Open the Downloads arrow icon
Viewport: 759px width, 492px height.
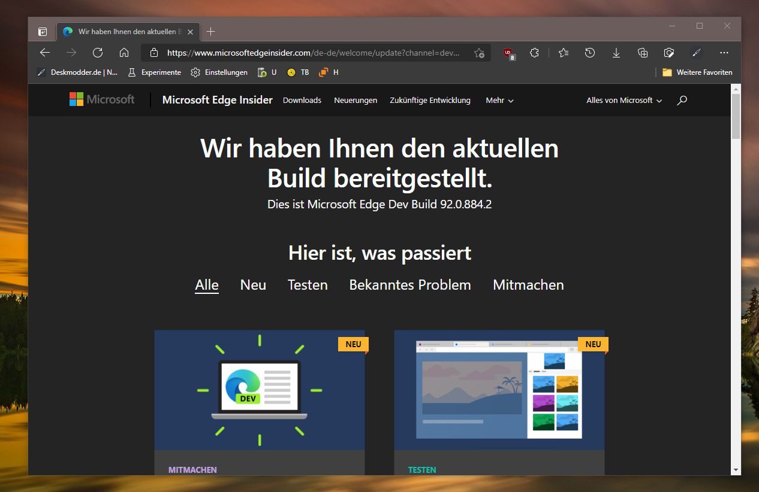point(616,53)
